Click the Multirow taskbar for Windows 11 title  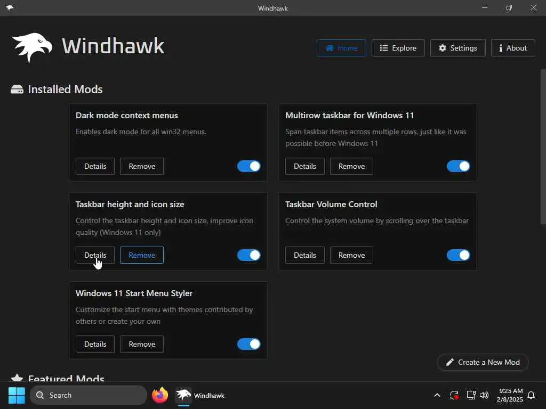350,116
